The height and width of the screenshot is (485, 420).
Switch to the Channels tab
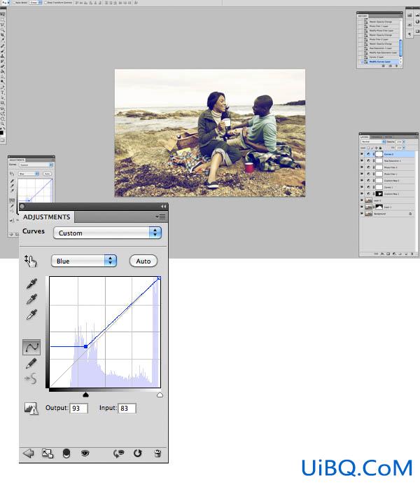(376, 137)
